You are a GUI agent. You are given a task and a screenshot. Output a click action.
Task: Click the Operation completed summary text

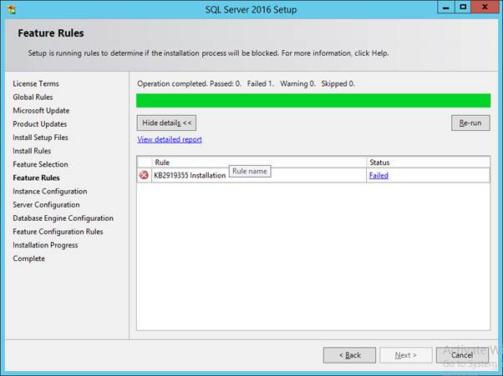click(246, 84)
